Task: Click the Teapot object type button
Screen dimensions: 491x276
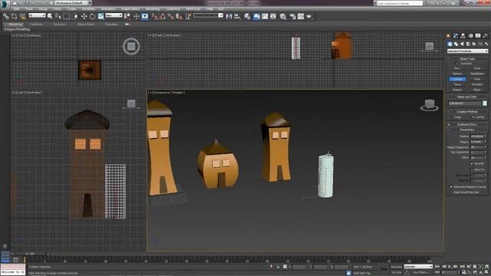Action: tap(457, 90)
